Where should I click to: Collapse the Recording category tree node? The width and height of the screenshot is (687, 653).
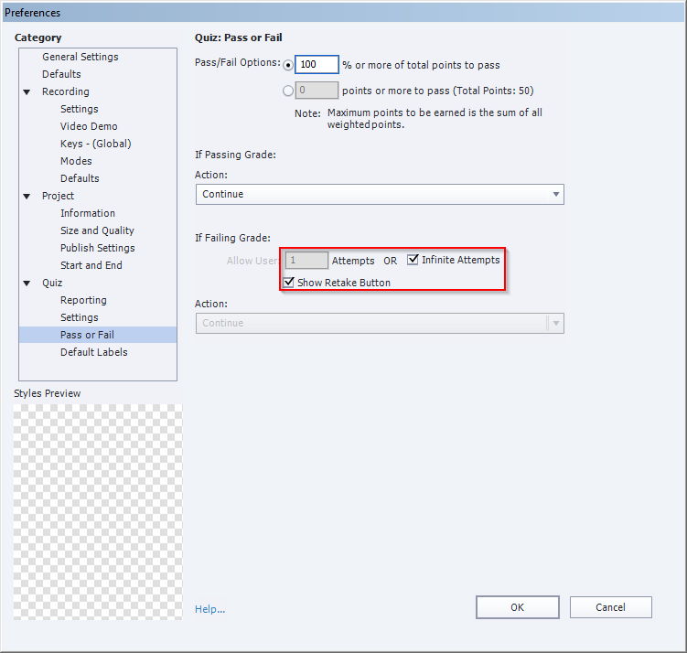(27, 91)
